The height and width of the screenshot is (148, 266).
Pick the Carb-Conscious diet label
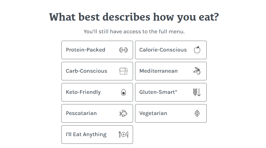coord(87,71)
